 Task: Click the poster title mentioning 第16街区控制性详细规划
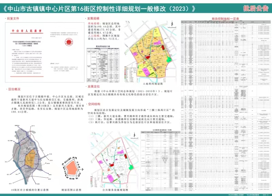pyautogui.click(x=99, y=9)
